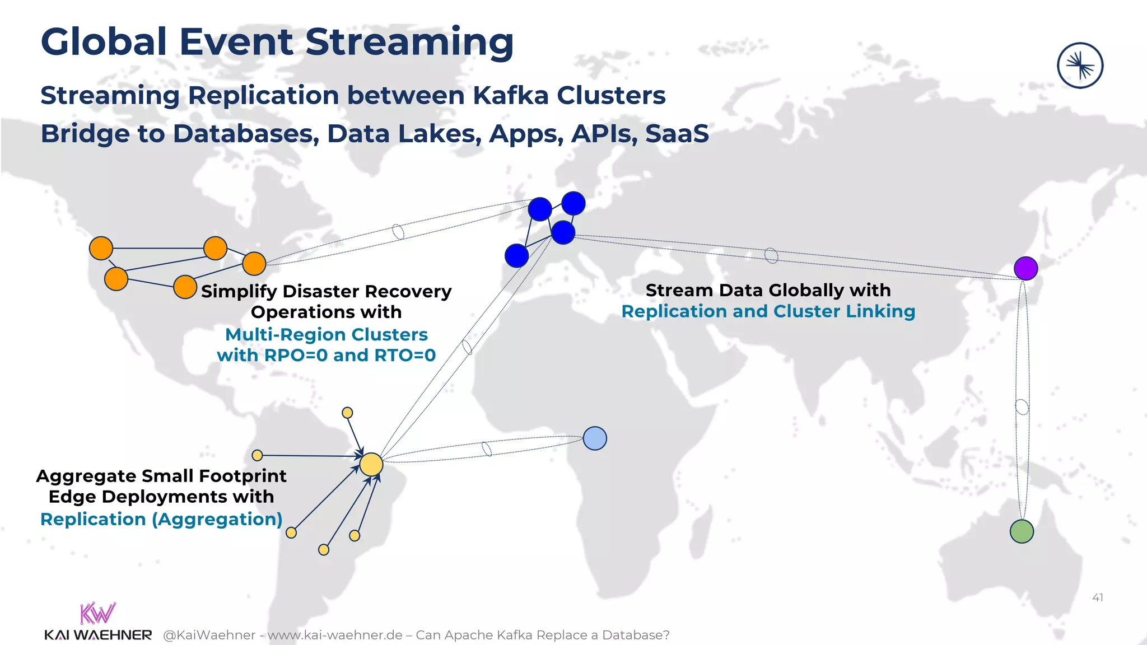The image size is (1147, 645).
Task: Click the KAI WAEHNER footer name
Action: (98, 635)
